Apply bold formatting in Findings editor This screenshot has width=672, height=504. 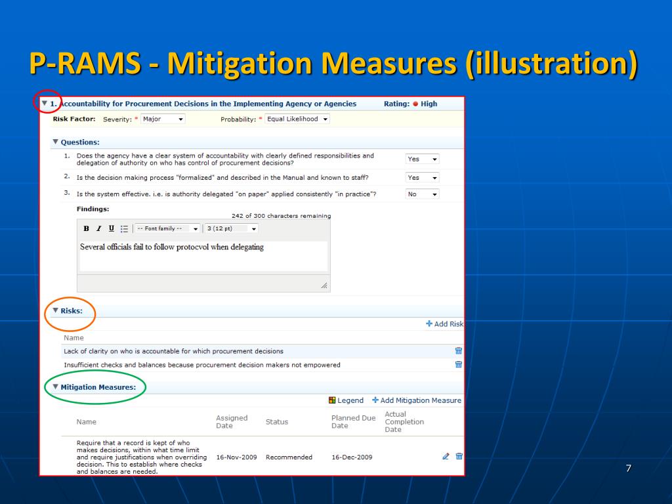(x=86, y=228)
